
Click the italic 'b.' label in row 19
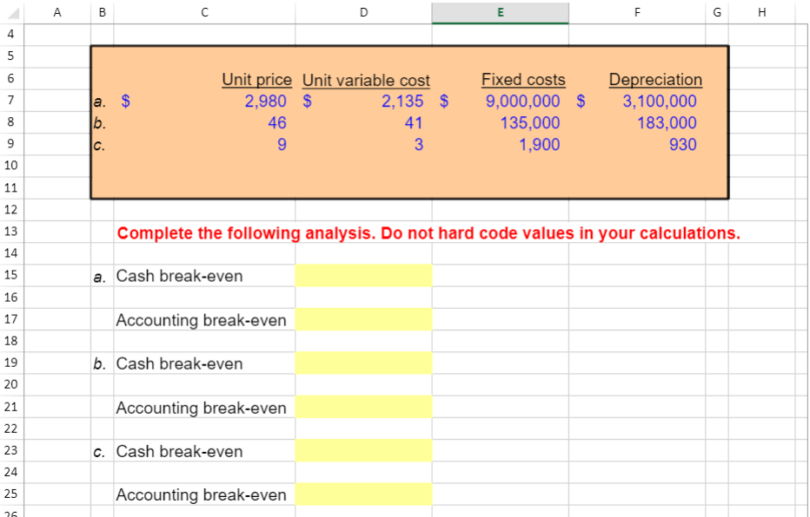click(100, 364)
